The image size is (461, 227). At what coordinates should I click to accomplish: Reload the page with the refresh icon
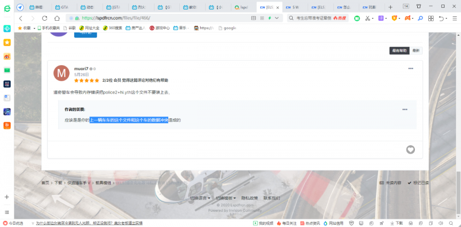[45, 18]
